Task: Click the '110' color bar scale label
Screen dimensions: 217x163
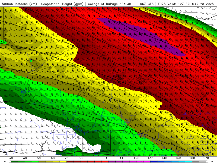Action: click(123, 158)
